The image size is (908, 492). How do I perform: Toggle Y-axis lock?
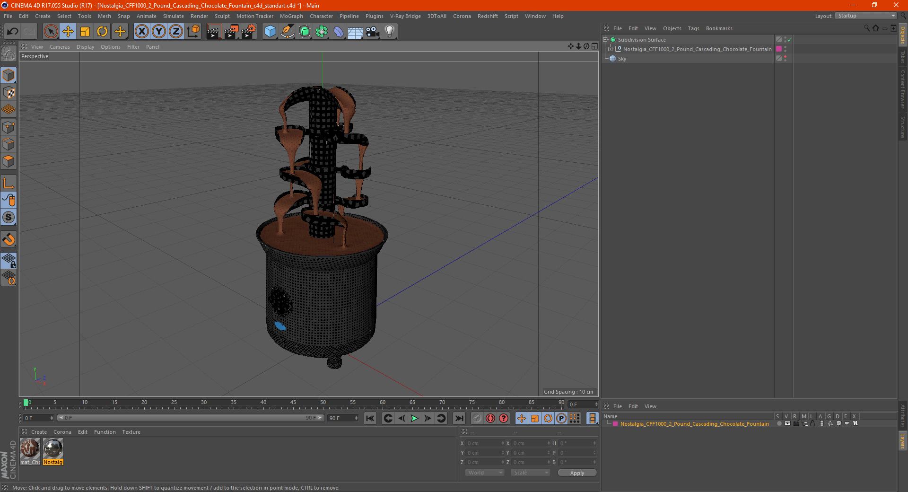click(x=158, y=32)
